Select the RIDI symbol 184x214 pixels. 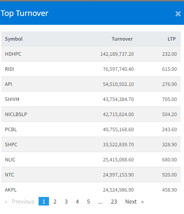click(x=10, y=69)
